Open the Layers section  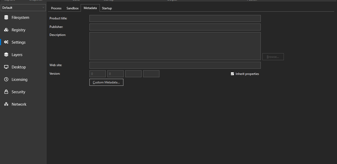(17, 54)
